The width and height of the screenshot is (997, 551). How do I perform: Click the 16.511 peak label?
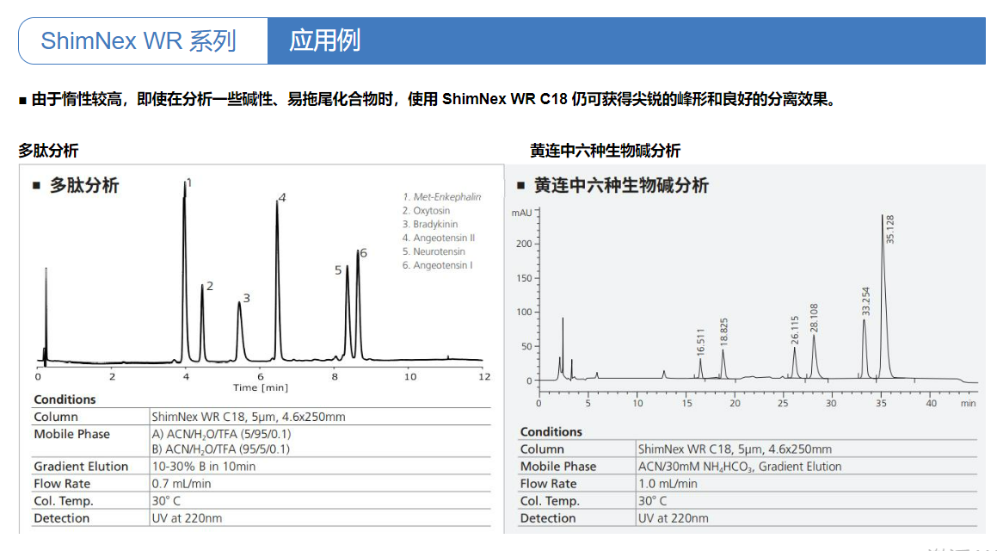[x=701, y=342]
